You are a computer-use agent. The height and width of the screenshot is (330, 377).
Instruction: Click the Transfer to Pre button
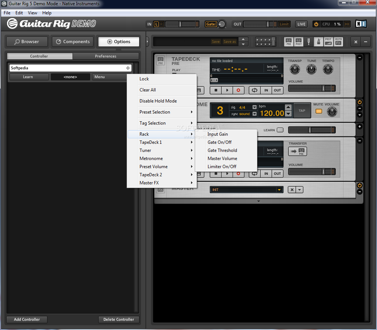(297, 151)
